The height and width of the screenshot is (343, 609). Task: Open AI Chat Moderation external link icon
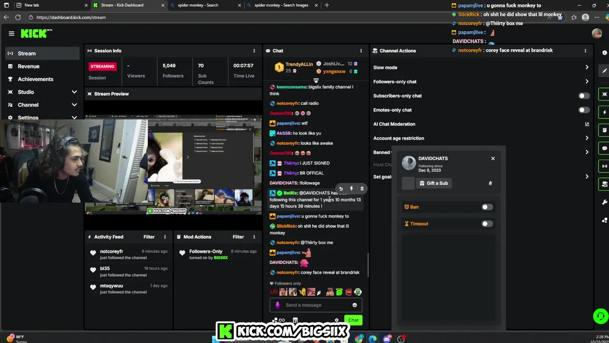click(x=587, y=124)
